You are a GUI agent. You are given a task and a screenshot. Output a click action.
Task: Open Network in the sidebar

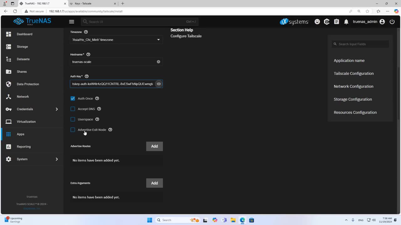[32, 97]
